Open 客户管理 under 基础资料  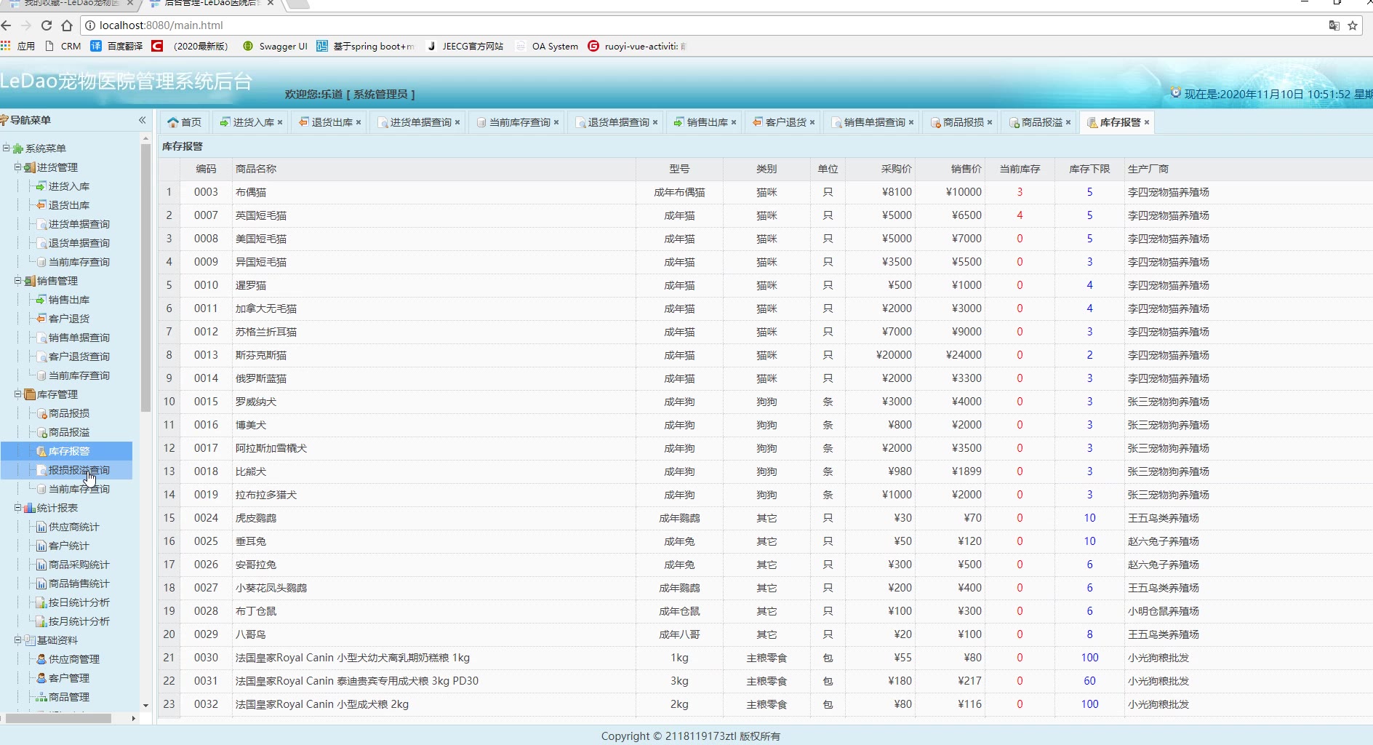click(68, 678)
